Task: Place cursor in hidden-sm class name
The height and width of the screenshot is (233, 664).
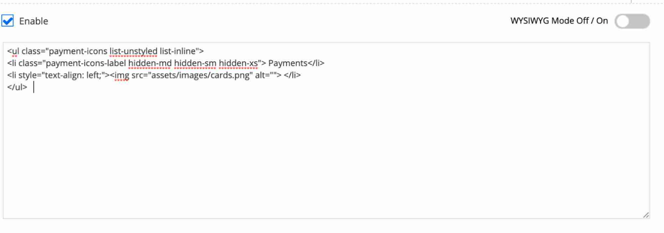Action: click(x=195, y=63)
